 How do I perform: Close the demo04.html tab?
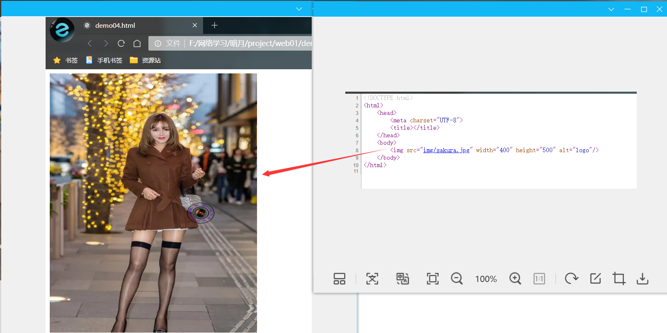(195, 25)
